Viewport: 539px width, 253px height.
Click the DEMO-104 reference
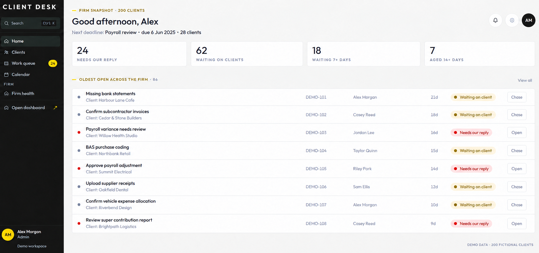click(x=316, y=151)
